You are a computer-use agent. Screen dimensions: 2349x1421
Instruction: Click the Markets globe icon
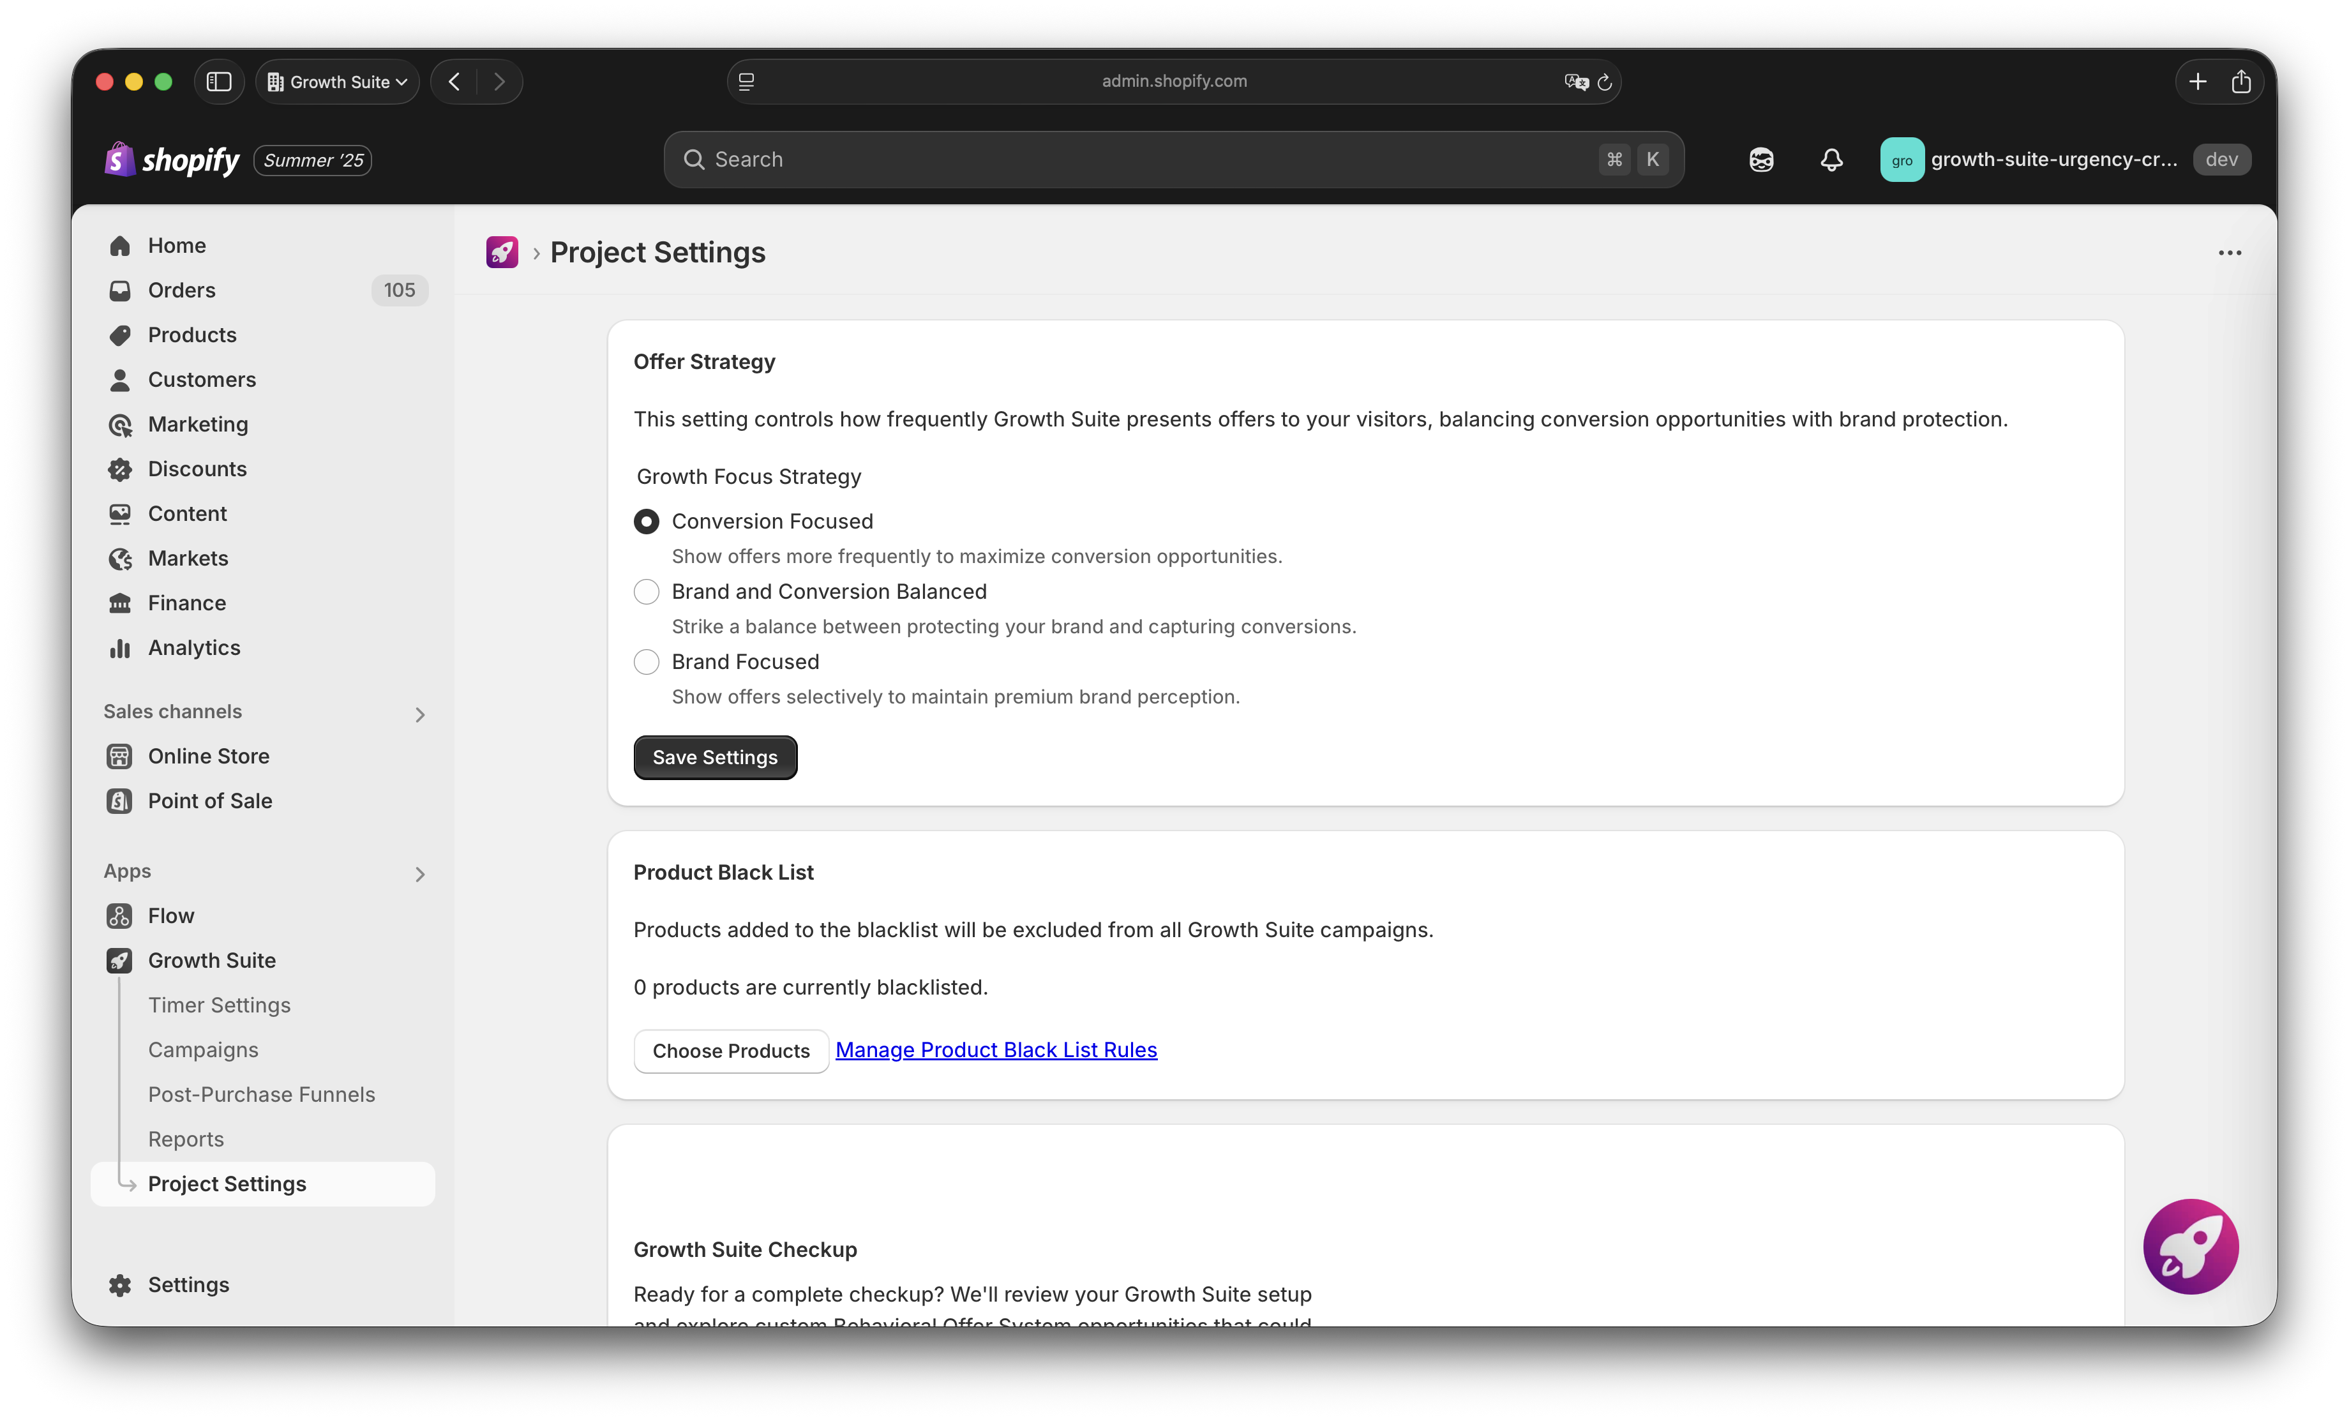[119, 559]
